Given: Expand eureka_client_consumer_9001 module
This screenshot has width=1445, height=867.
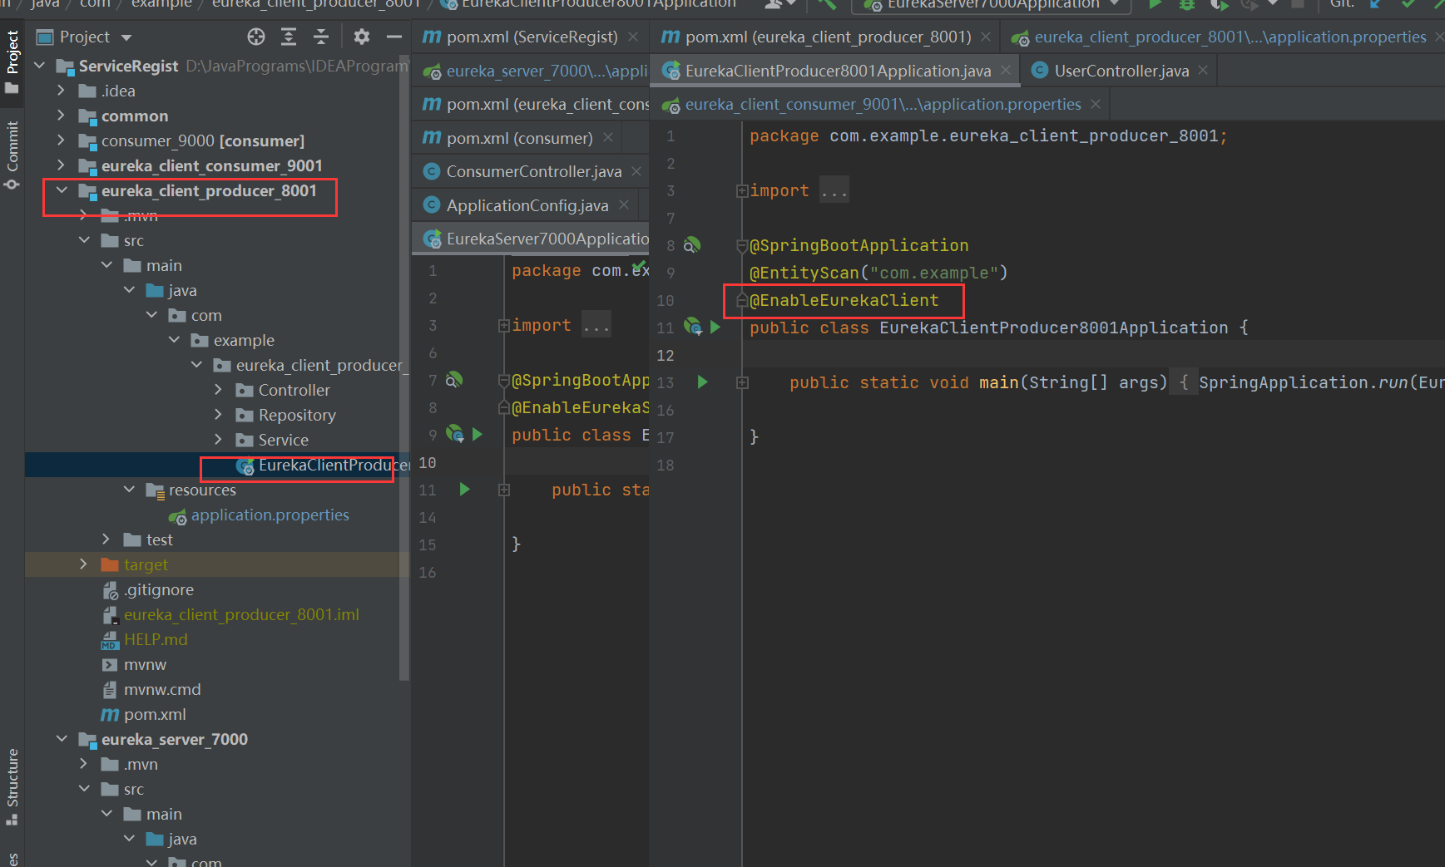Looking at the screenshot, I should (x=61, y=165).
